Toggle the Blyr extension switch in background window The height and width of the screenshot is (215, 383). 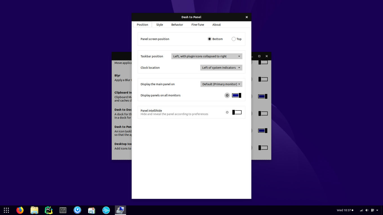[x=263, y=79]
